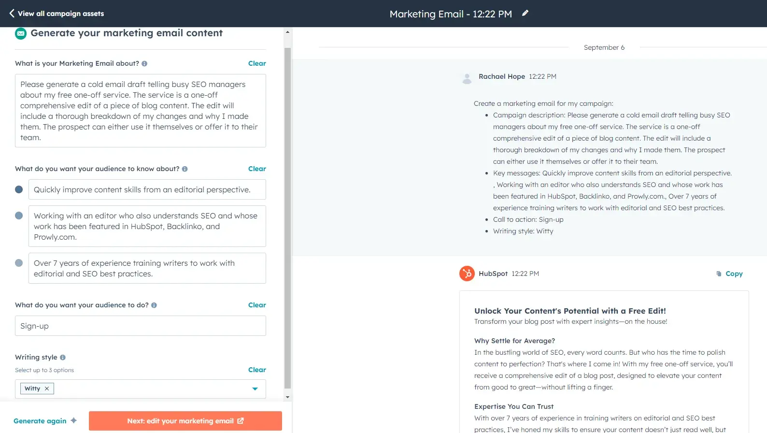This screenshot has height=433, width=767.
Task: Click the back arrow beside View all campaign assets
Action: [x=12, y=14]
